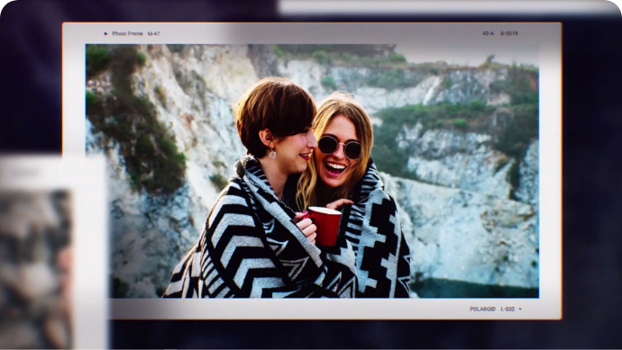Click the M-47 frame code
The image size is (622, 350).
pos(153,33)
